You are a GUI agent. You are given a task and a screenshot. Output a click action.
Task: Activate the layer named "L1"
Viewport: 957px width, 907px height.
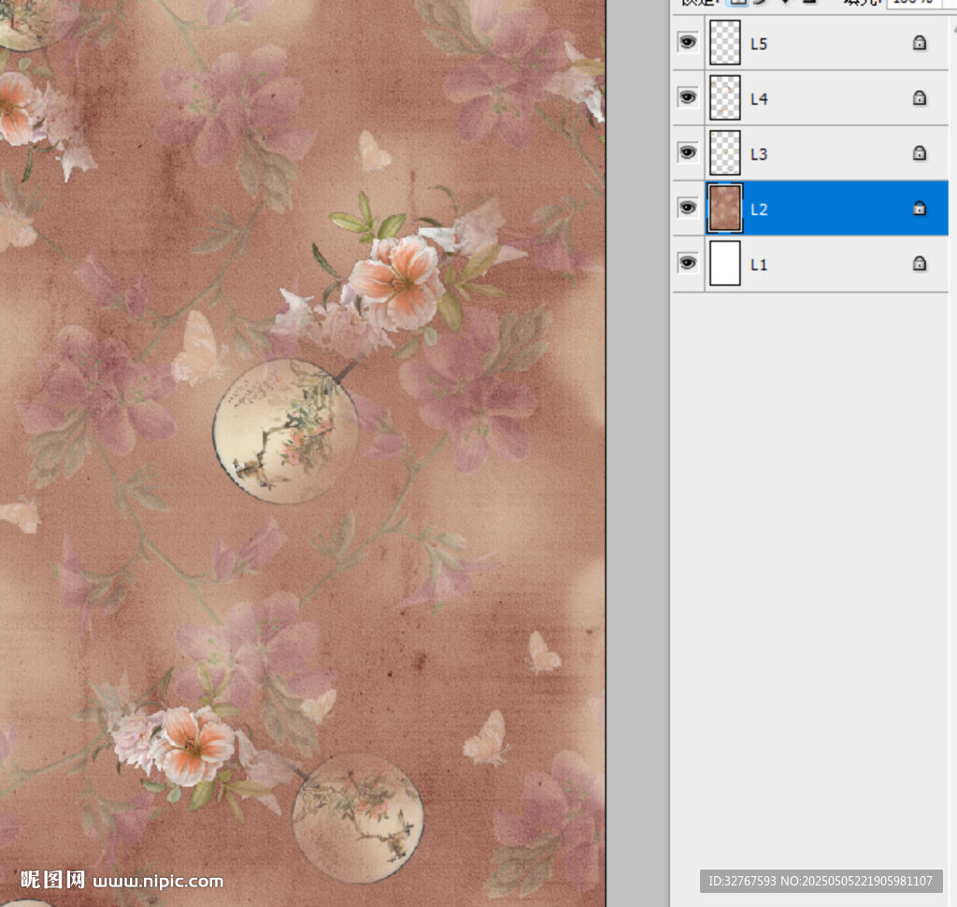pos(759,265)
